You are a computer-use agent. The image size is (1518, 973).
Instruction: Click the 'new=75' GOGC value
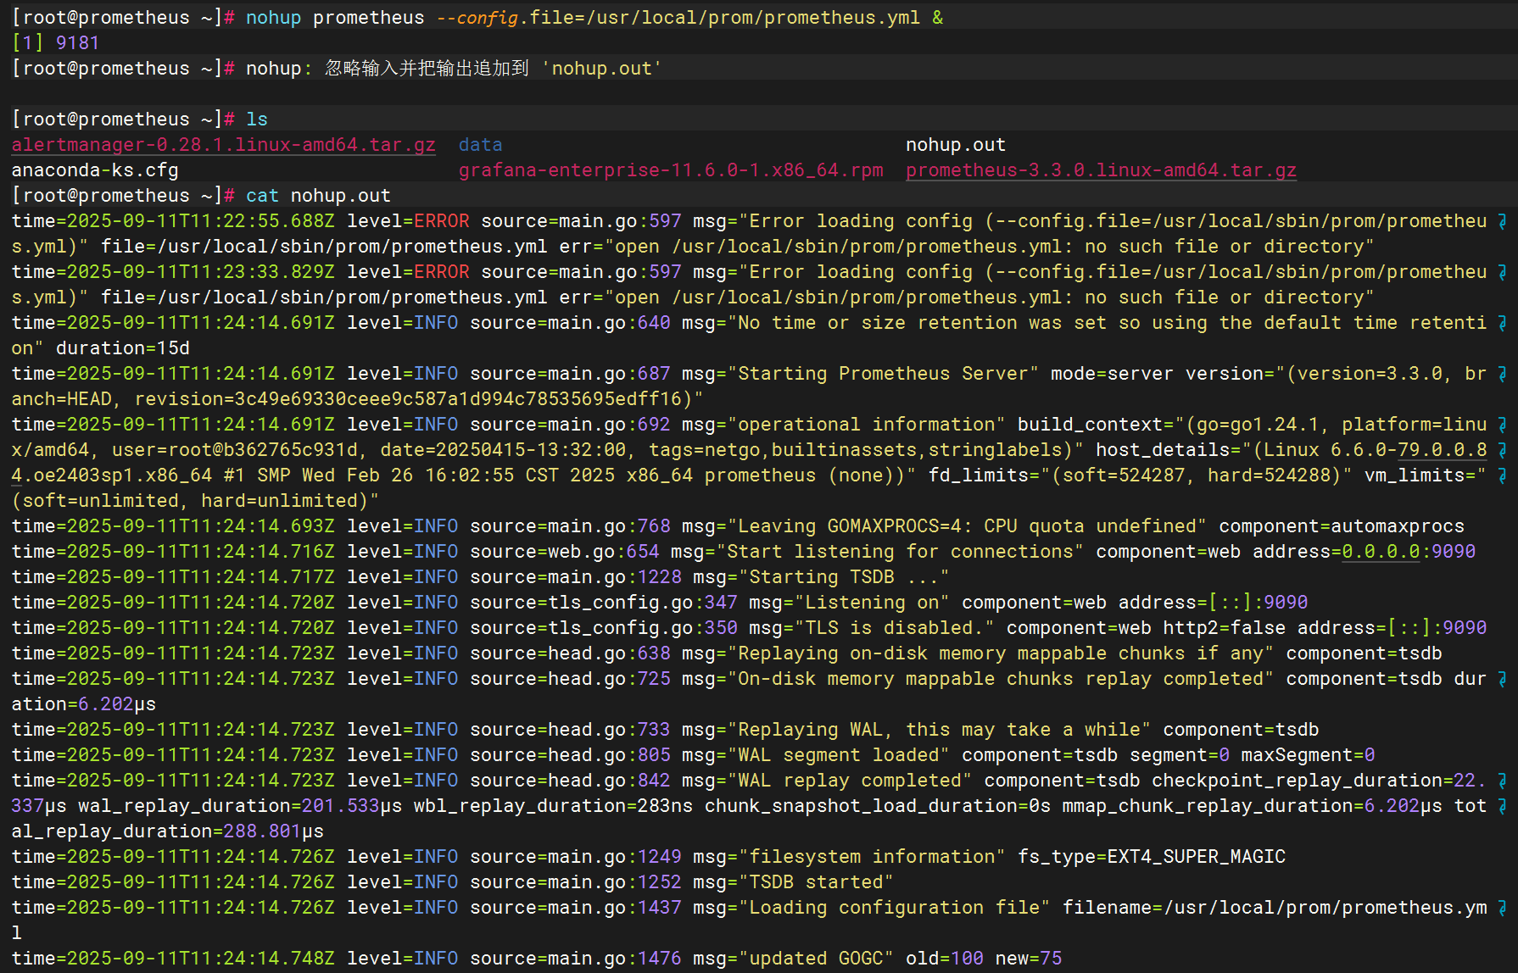[1029, 959]
